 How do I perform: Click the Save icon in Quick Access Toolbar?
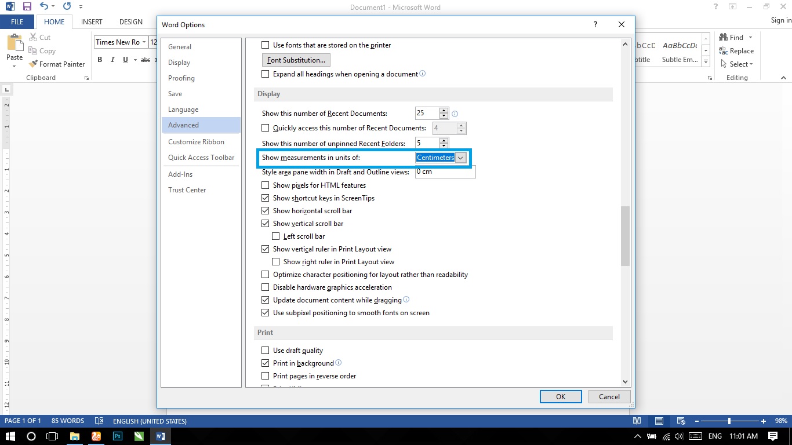click(27, 7)
